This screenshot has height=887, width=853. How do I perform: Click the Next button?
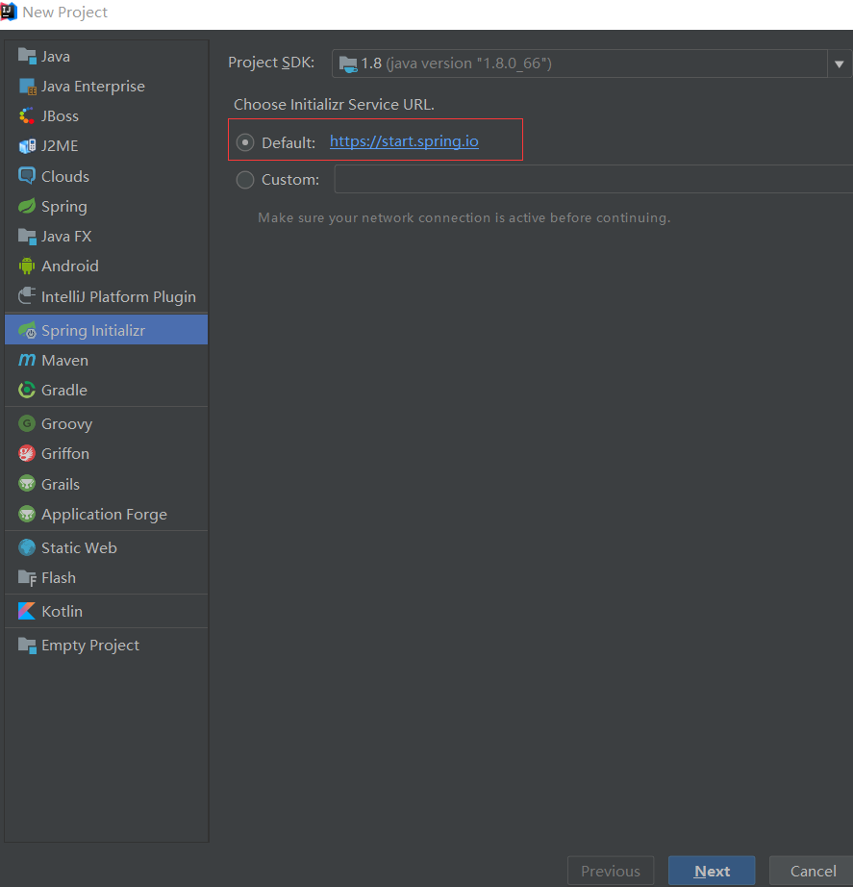(712, 872)
